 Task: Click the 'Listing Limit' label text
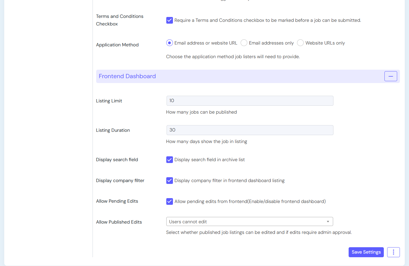point(109,101)
